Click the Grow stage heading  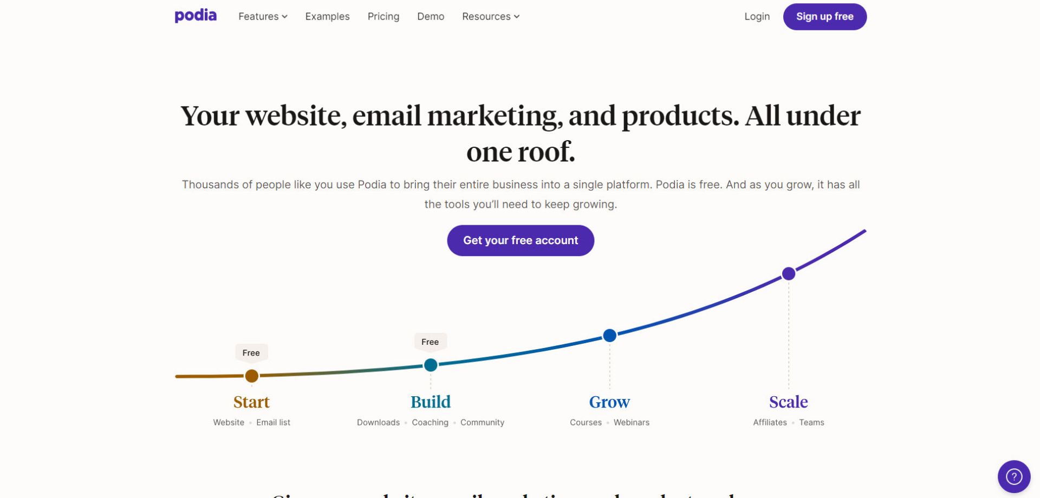click(609, 402)
